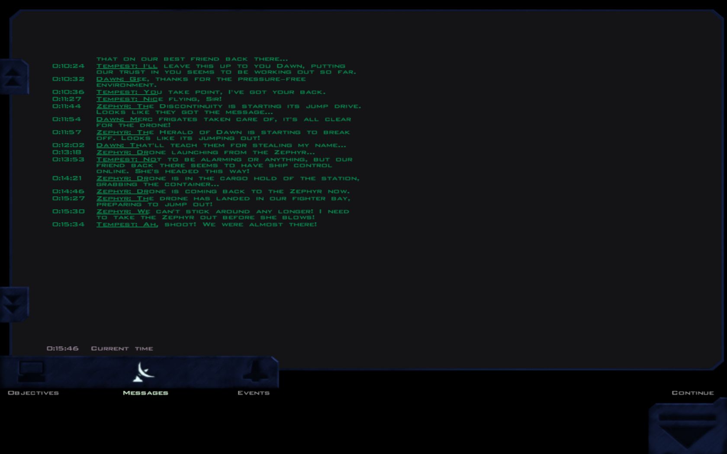This screenshot has height=454, width=727.
Task: Select the 0:15:27 drone landed message
Action: [x=201, y=201]
